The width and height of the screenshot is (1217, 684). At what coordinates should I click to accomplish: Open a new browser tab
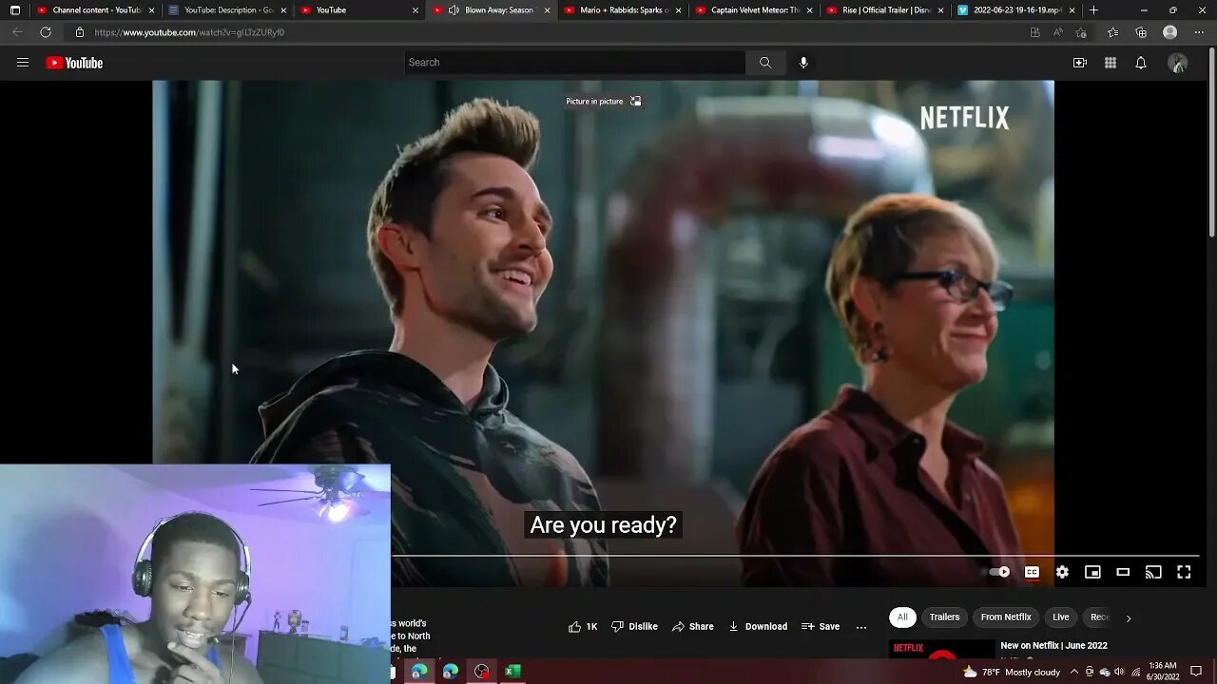[x=1093, y=10]
